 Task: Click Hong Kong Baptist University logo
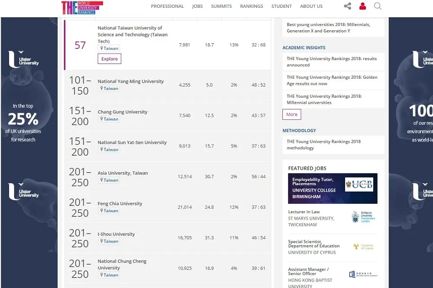[x=363, y=274]
